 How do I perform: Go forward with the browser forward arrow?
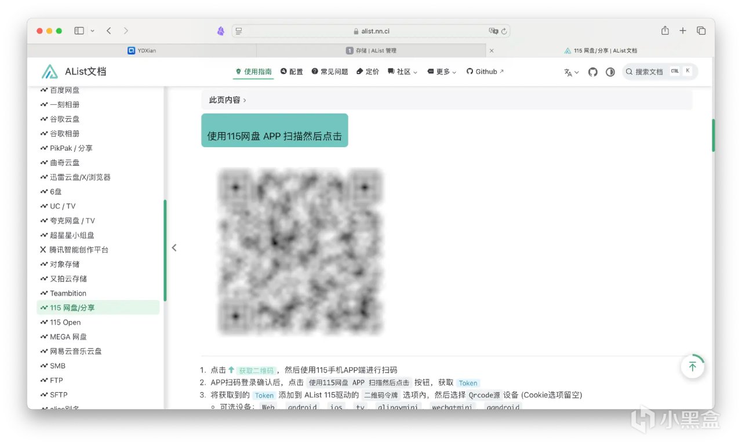(126, 31)
